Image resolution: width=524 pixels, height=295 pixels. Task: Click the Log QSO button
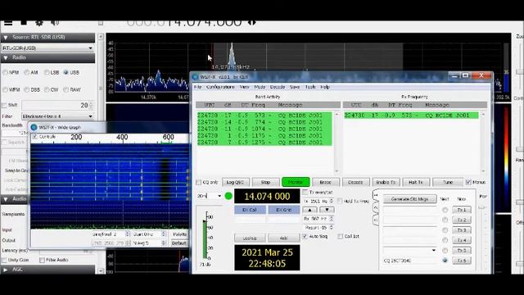click(x=235, y=182)
